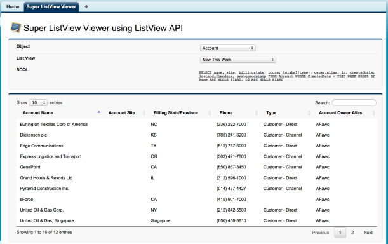Click phone number (415) 901-7000
Image resolution: width=388 pixels, height=244 pixels.
[231, 199]
